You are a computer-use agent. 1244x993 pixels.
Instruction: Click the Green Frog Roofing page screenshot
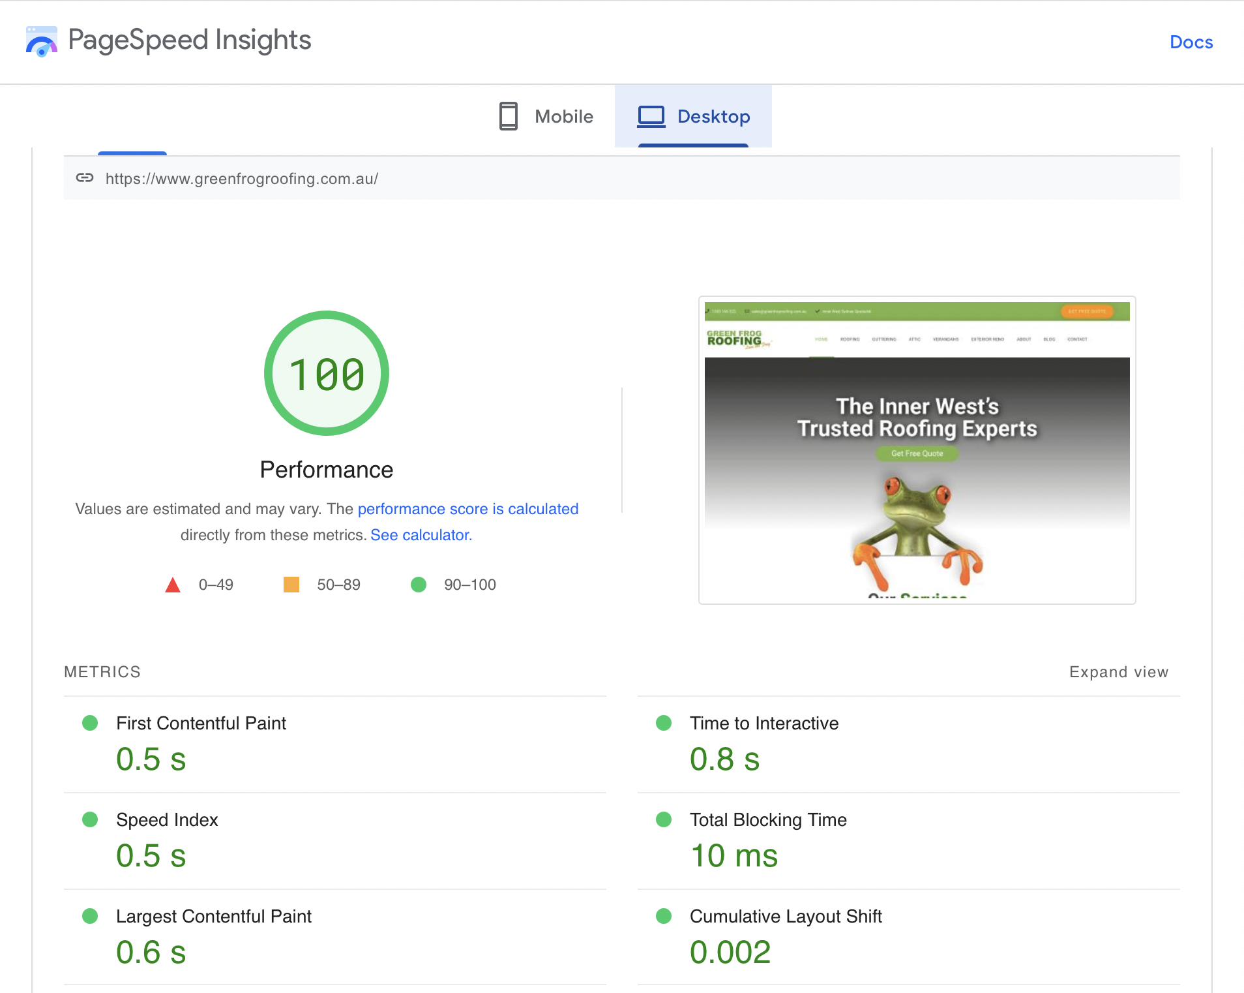click(917, 450)
